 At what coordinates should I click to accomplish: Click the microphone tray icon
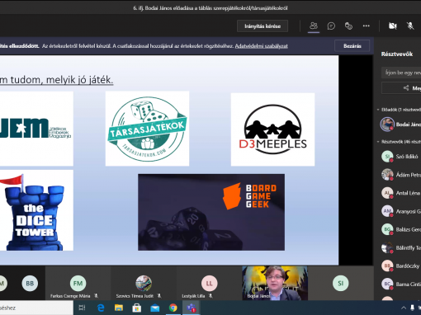tap(412, 308)
